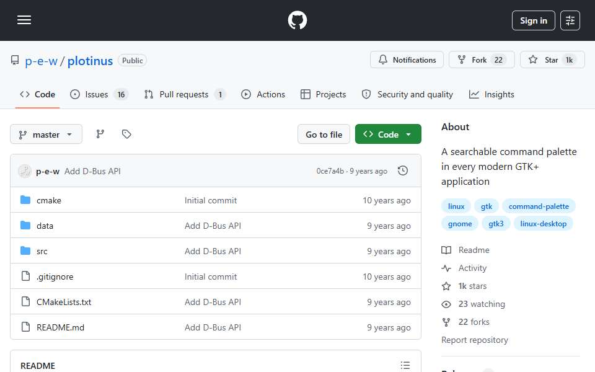Viewport: 595px width, 372px height.
Task: Click the CMakeLists.txt file icon
Action: tap(25, 301)
